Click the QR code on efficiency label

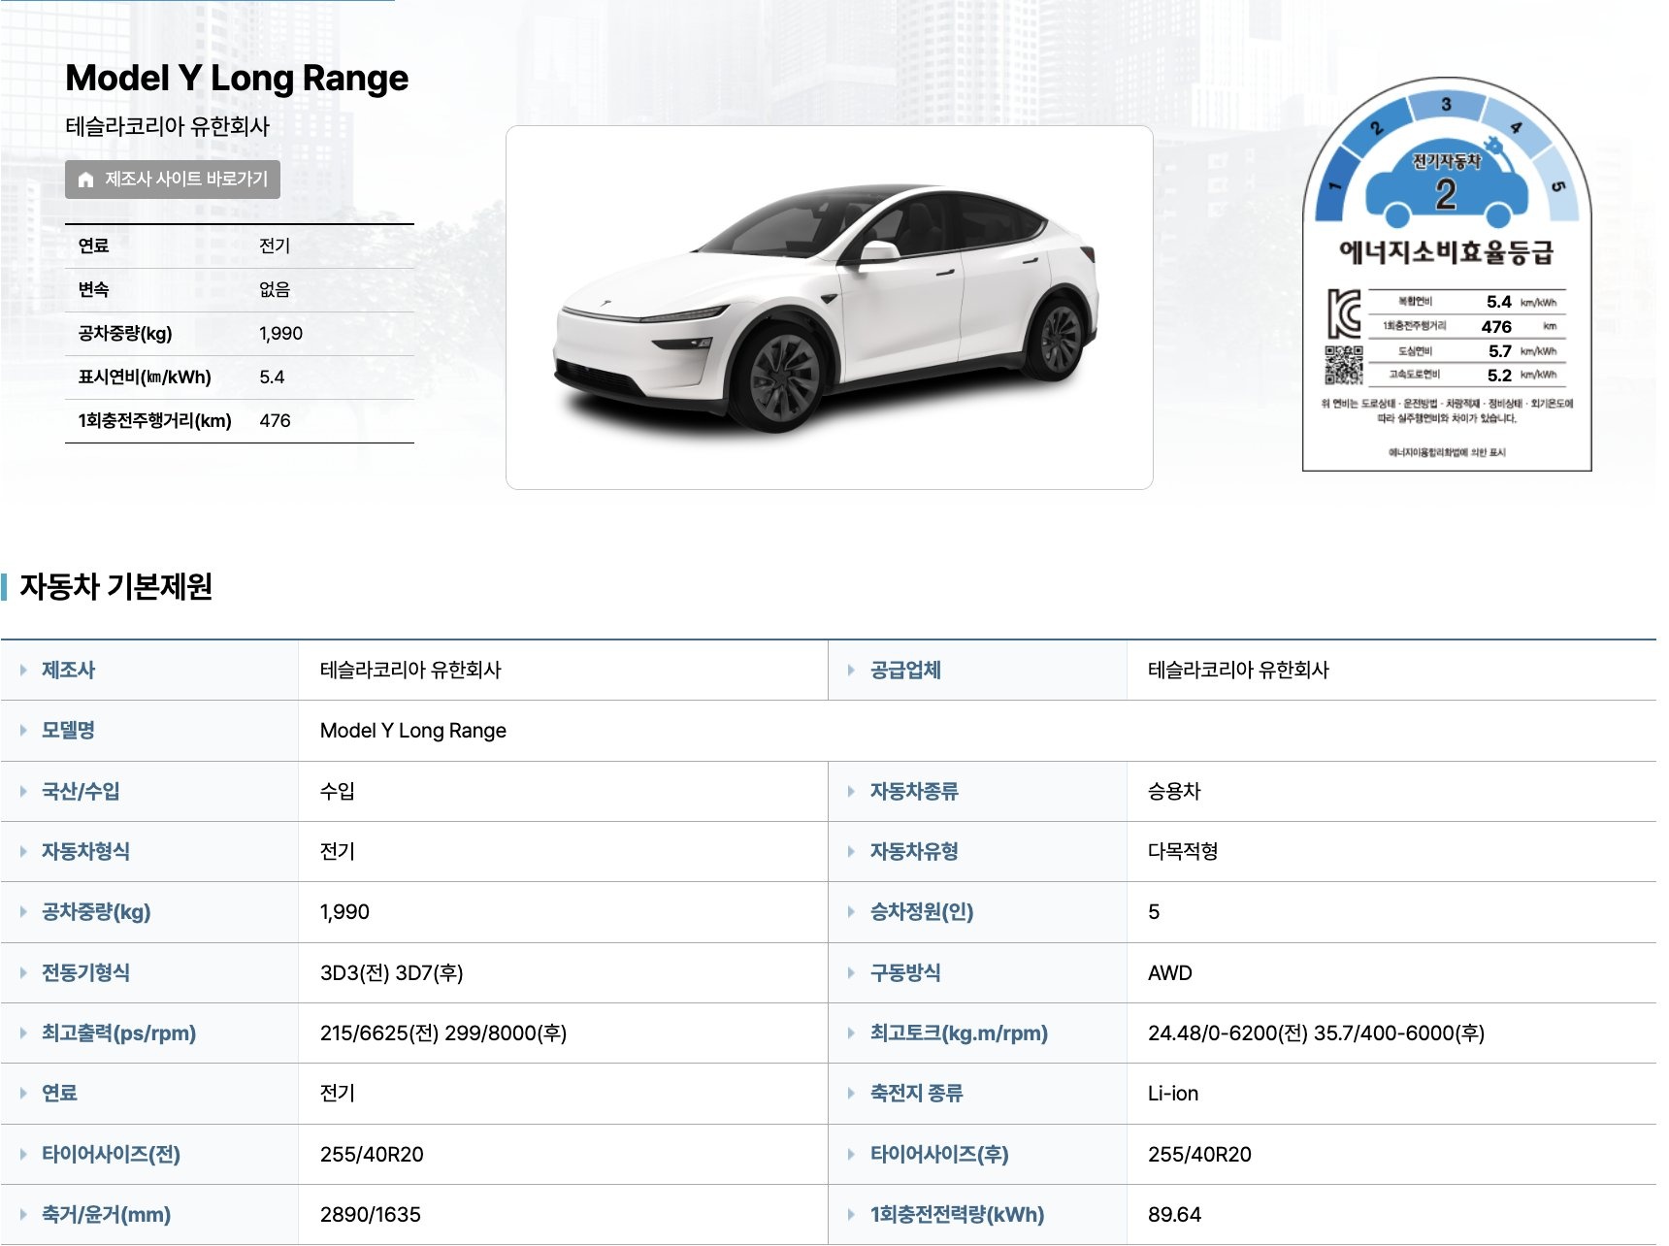(x=1344, y=364)
